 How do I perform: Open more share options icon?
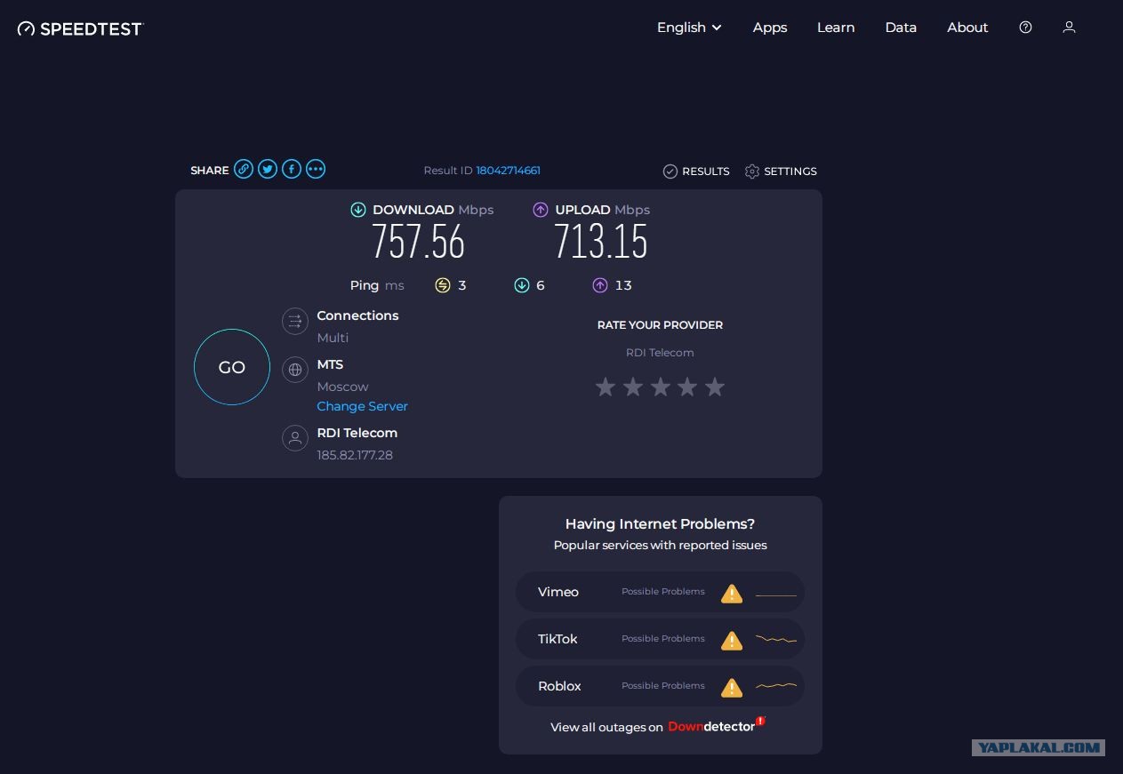[x=316, y=169]
